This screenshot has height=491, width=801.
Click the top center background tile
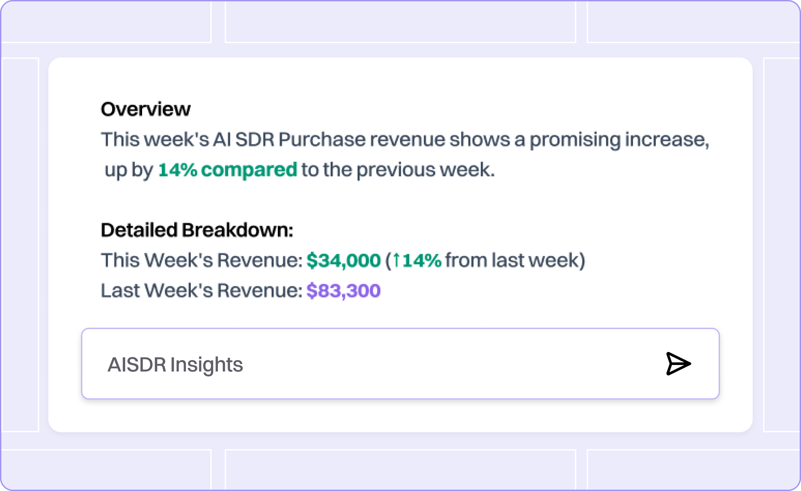tap(400, 22)
